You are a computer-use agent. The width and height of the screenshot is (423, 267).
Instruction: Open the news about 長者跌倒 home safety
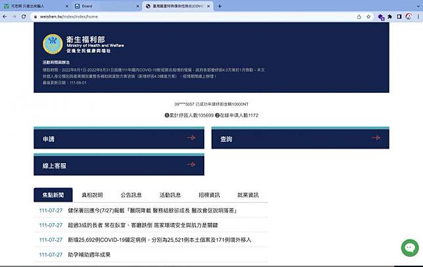[143, 225]
